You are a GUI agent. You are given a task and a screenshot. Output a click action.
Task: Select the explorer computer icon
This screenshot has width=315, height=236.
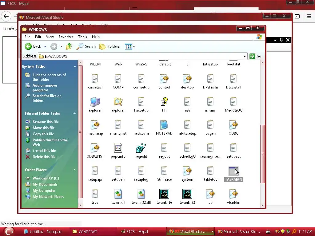95,102
